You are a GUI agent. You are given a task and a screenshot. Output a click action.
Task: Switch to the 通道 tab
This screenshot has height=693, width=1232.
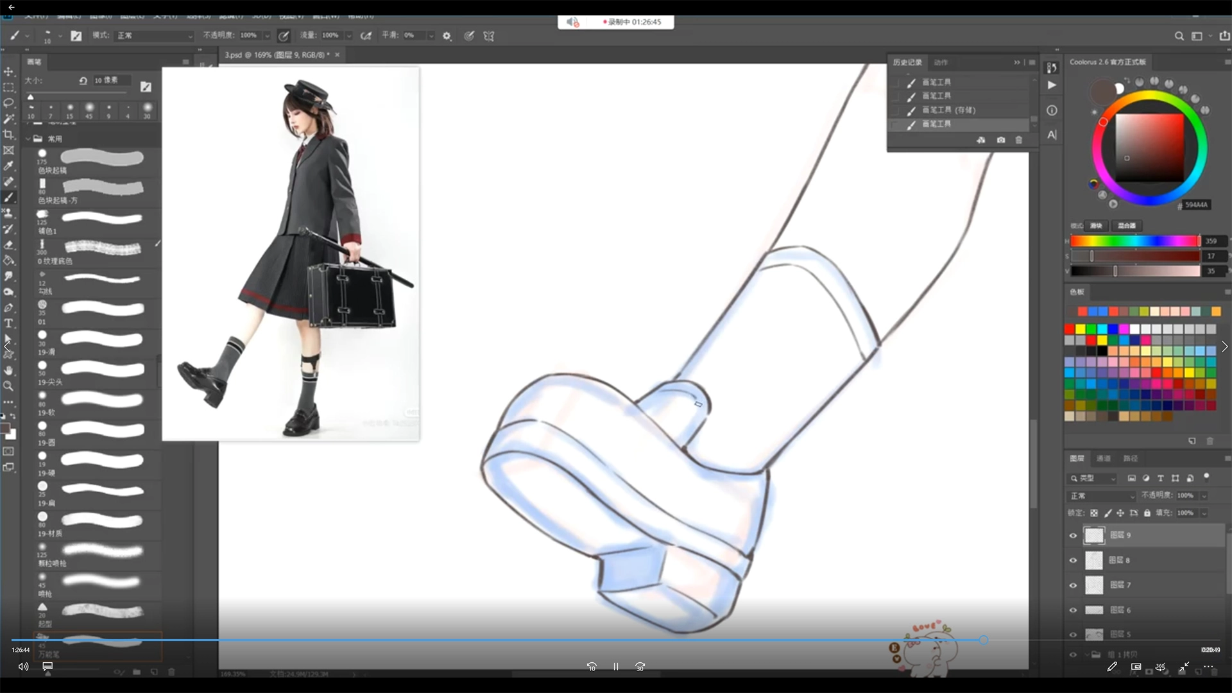pos(1103,458)
